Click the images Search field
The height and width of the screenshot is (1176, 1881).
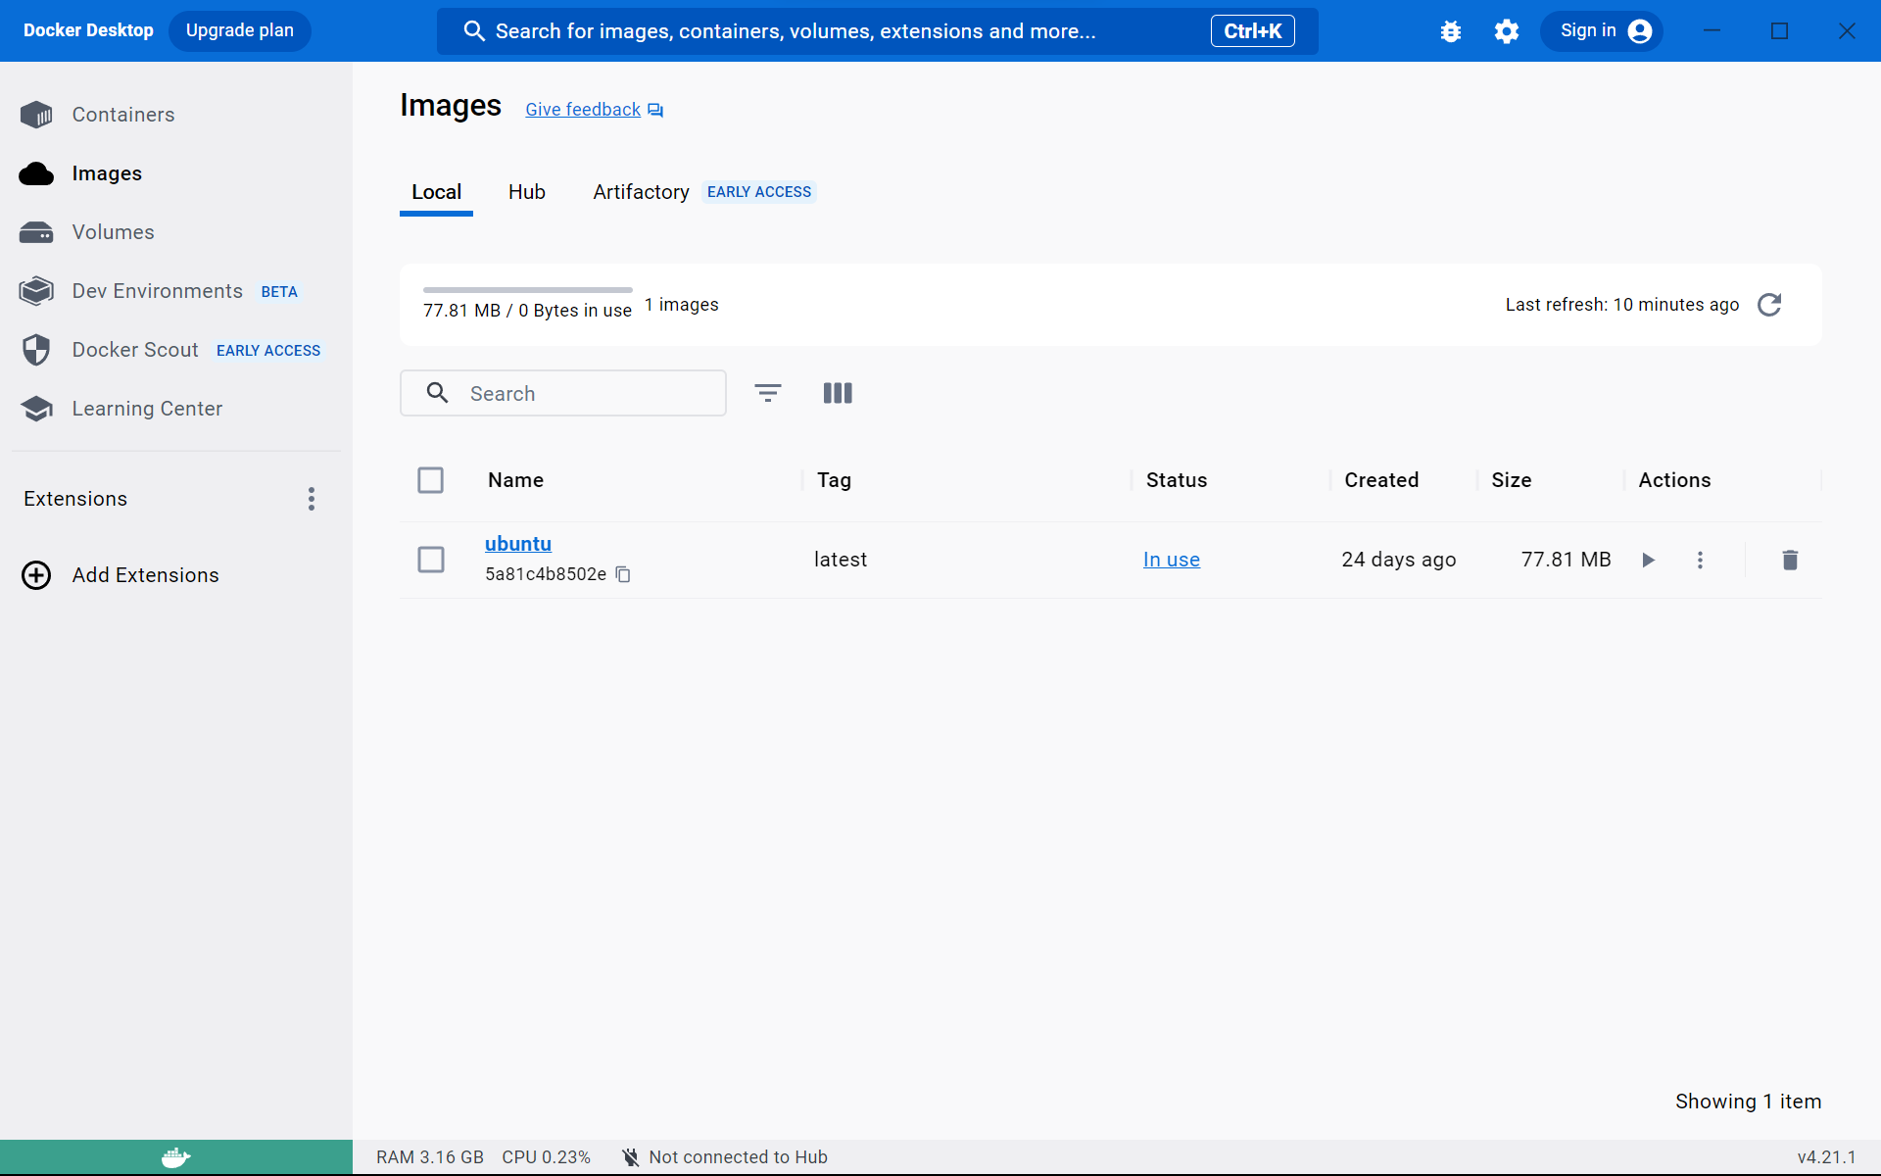point(563,393)
